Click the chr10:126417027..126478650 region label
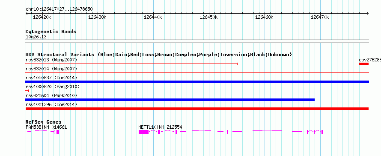 (x=59, y=9)
